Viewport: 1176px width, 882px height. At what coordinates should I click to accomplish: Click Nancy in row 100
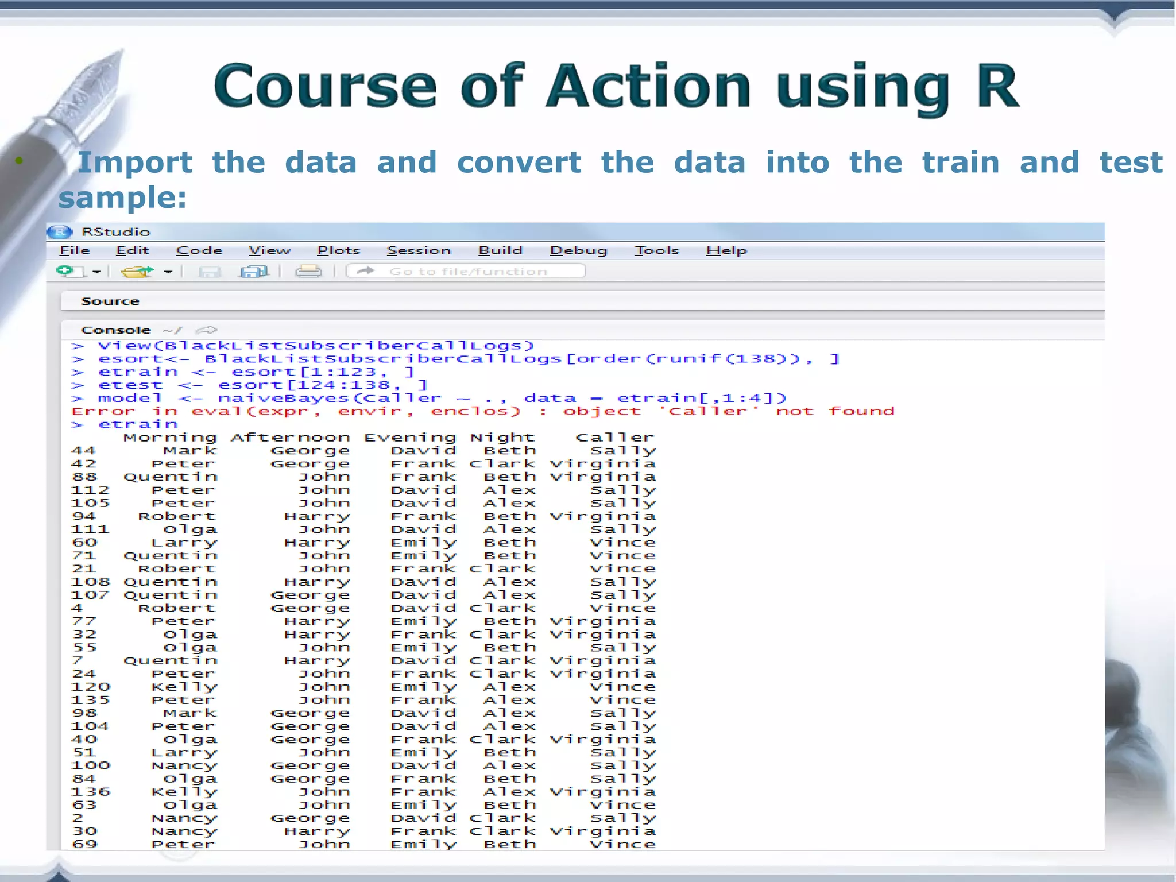(185, 767)
